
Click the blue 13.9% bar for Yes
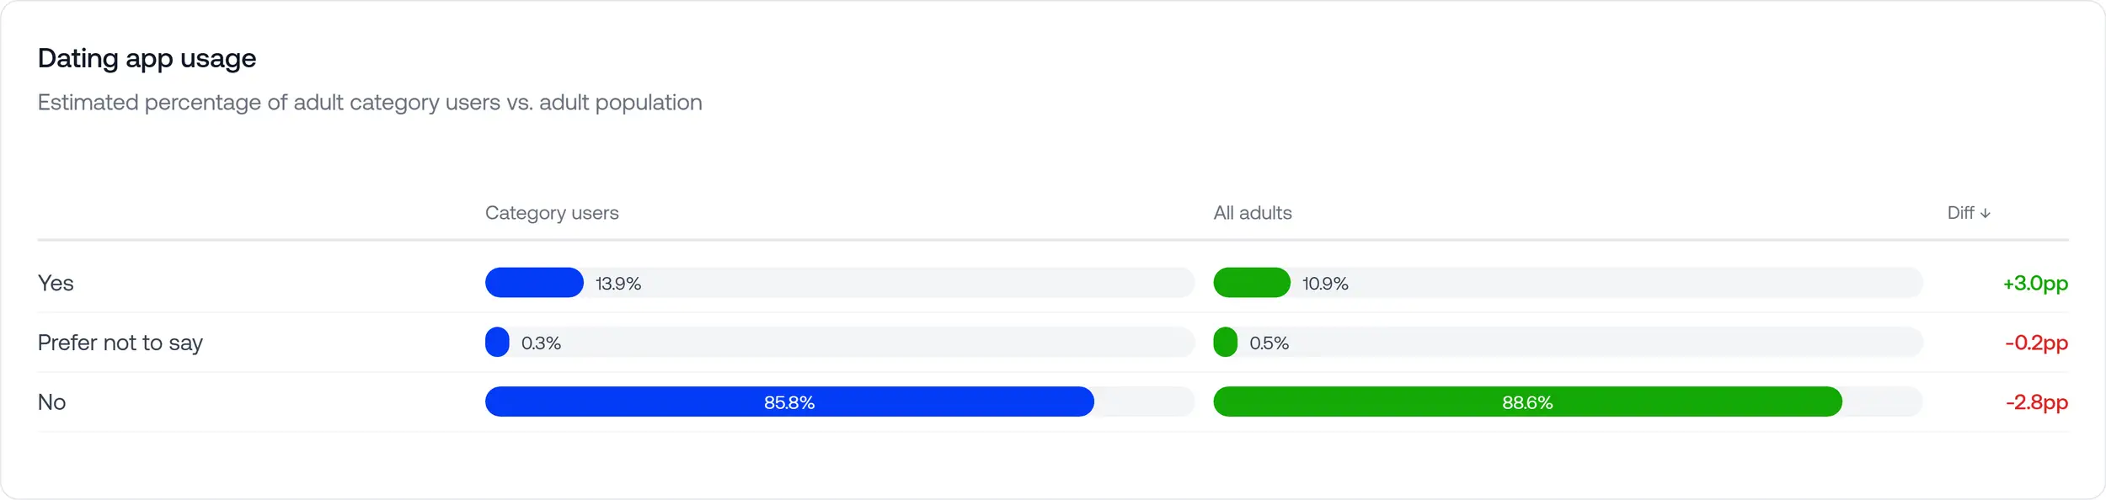[534, 283]
